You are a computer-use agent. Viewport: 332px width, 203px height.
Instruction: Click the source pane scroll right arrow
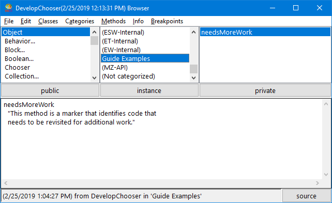click(x=318, y=183)
